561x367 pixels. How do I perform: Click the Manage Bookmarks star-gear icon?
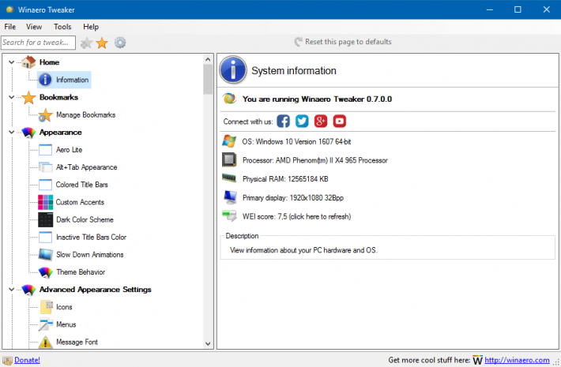46,115
